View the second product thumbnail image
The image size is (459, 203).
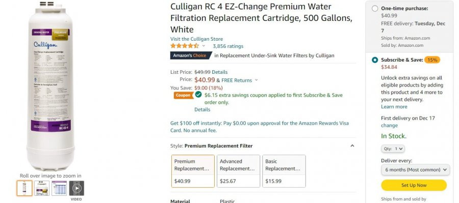pos(42,188)
